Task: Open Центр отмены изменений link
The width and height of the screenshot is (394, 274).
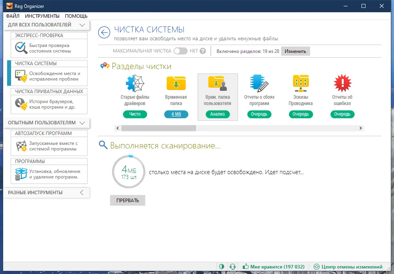Action: tap(352, 267)
